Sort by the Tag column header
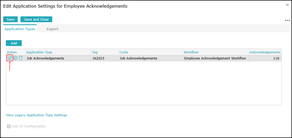This screenshot has height=138, width=292. 95,52
